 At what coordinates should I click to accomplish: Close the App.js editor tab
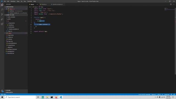tap(37, 4)
